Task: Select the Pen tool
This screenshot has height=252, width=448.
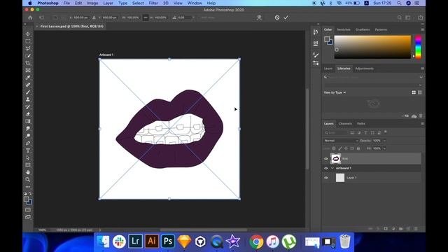Action: coord(28,143)
